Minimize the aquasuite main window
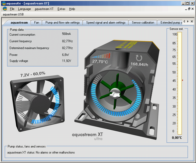 [x=183, y=3]
